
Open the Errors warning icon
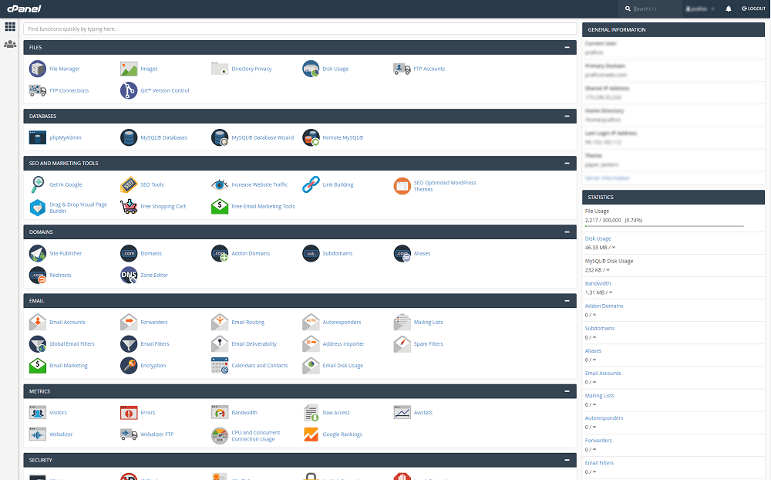click(129, 413)
